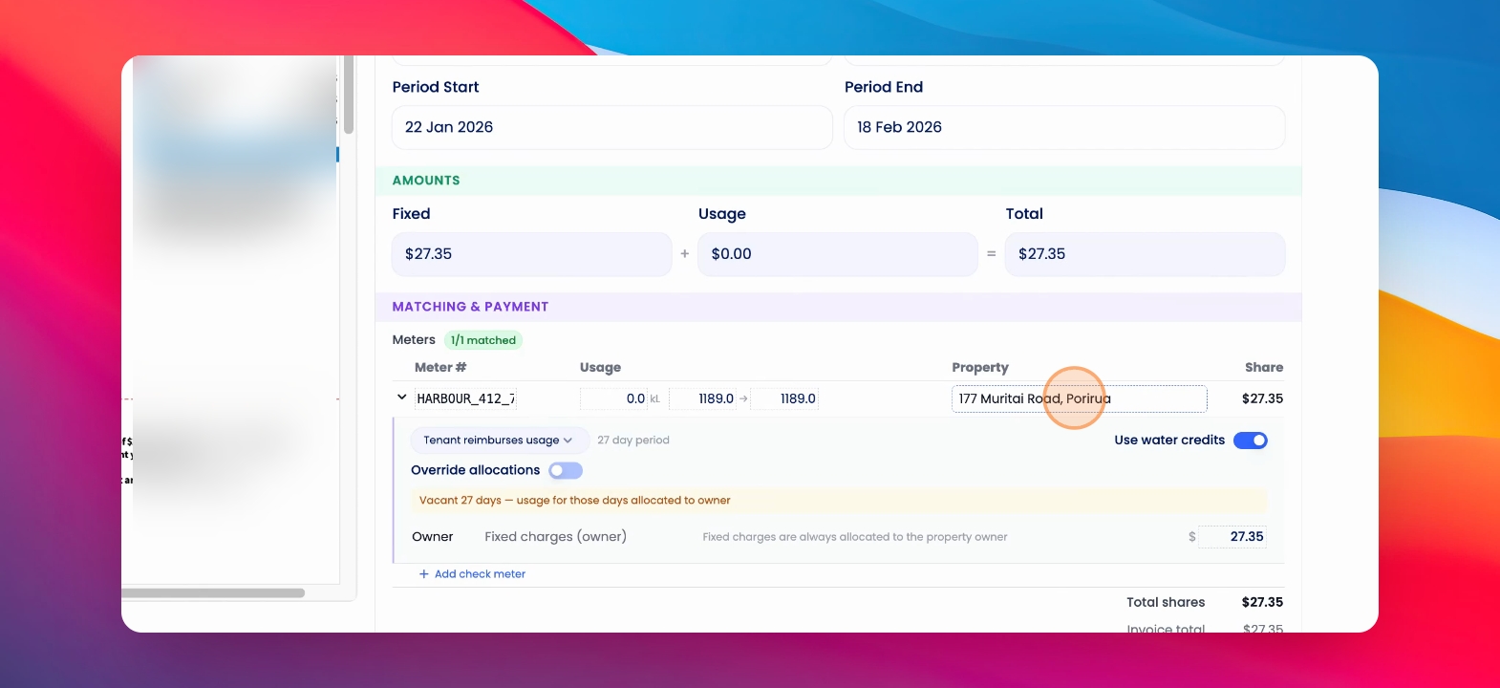Click the left panel vertical scrollbar
This screenshot has height=688, width=1500.
(x=349, y=95)
